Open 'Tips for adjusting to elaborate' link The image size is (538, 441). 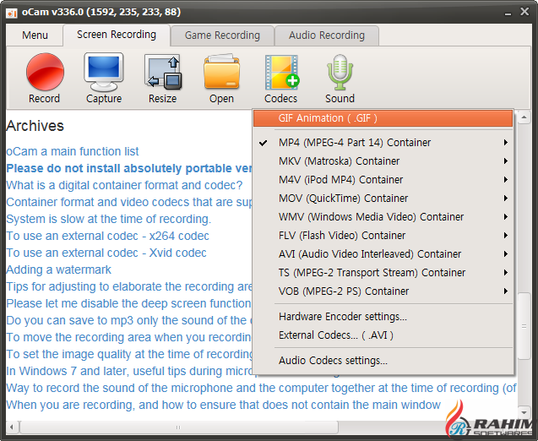coord(129,286)
